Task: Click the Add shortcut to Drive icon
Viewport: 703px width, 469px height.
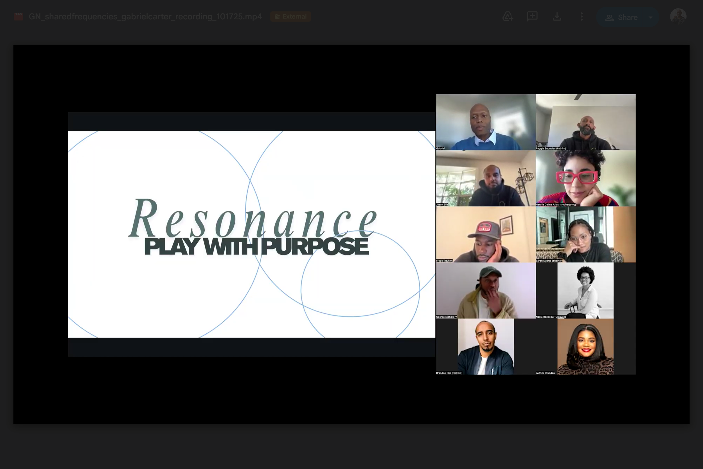Action: [x=508, y=16]
